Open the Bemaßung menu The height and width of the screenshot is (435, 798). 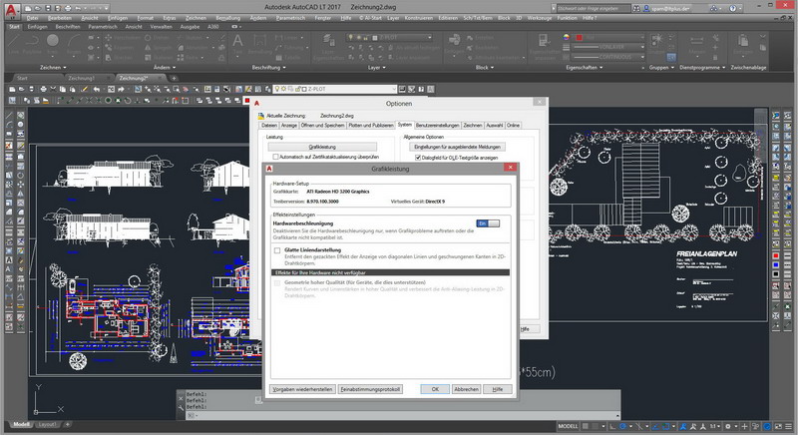click(x=228, y=18)
